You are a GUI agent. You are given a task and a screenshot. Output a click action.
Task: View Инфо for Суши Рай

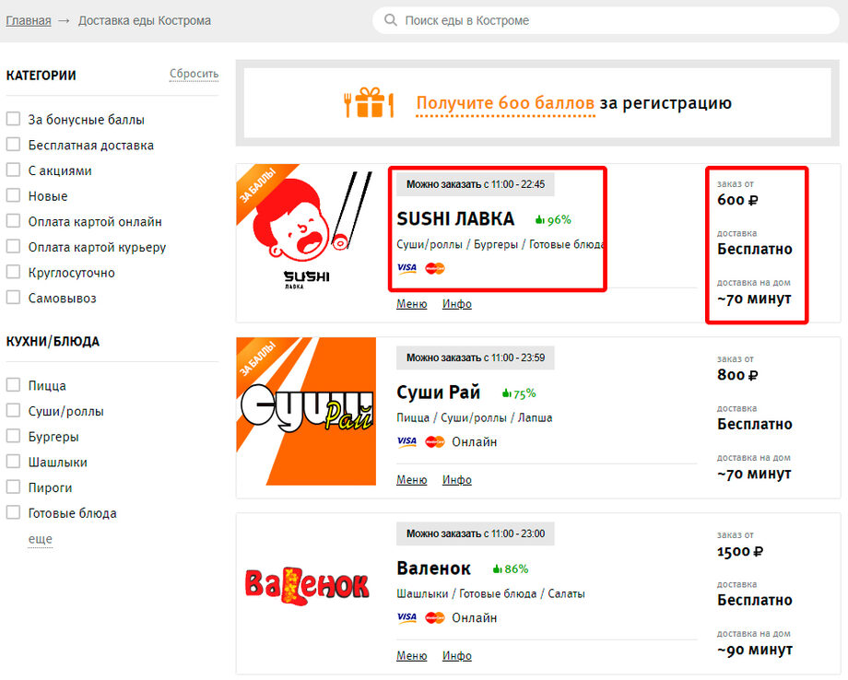coord(457,479)
